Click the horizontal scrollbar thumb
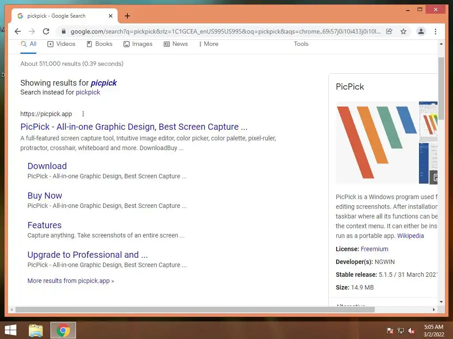Screen dimensions: 453x339 pyautogui.click(x=195, y=309)
